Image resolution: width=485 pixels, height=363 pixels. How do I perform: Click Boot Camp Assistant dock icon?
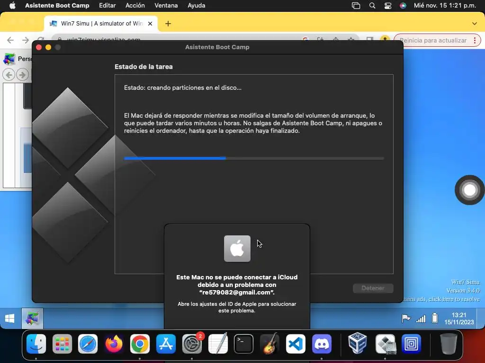[x=385, y=344]
